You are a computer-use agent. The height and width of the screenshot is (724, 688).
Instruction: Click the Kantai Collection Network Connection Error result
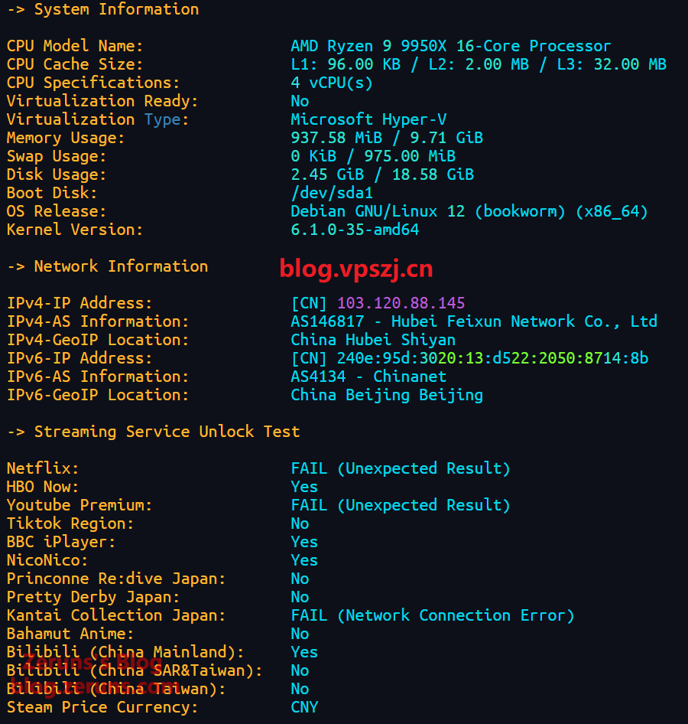(432, 615)
